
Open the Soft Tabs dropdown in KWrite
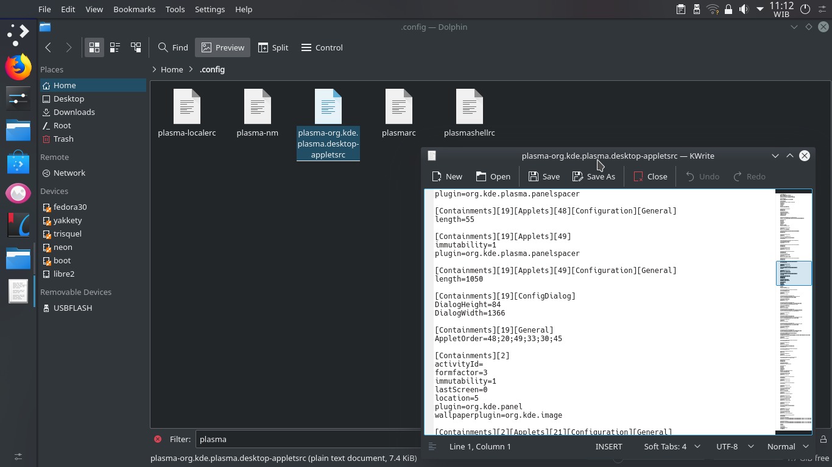click(x=672, y=446)
